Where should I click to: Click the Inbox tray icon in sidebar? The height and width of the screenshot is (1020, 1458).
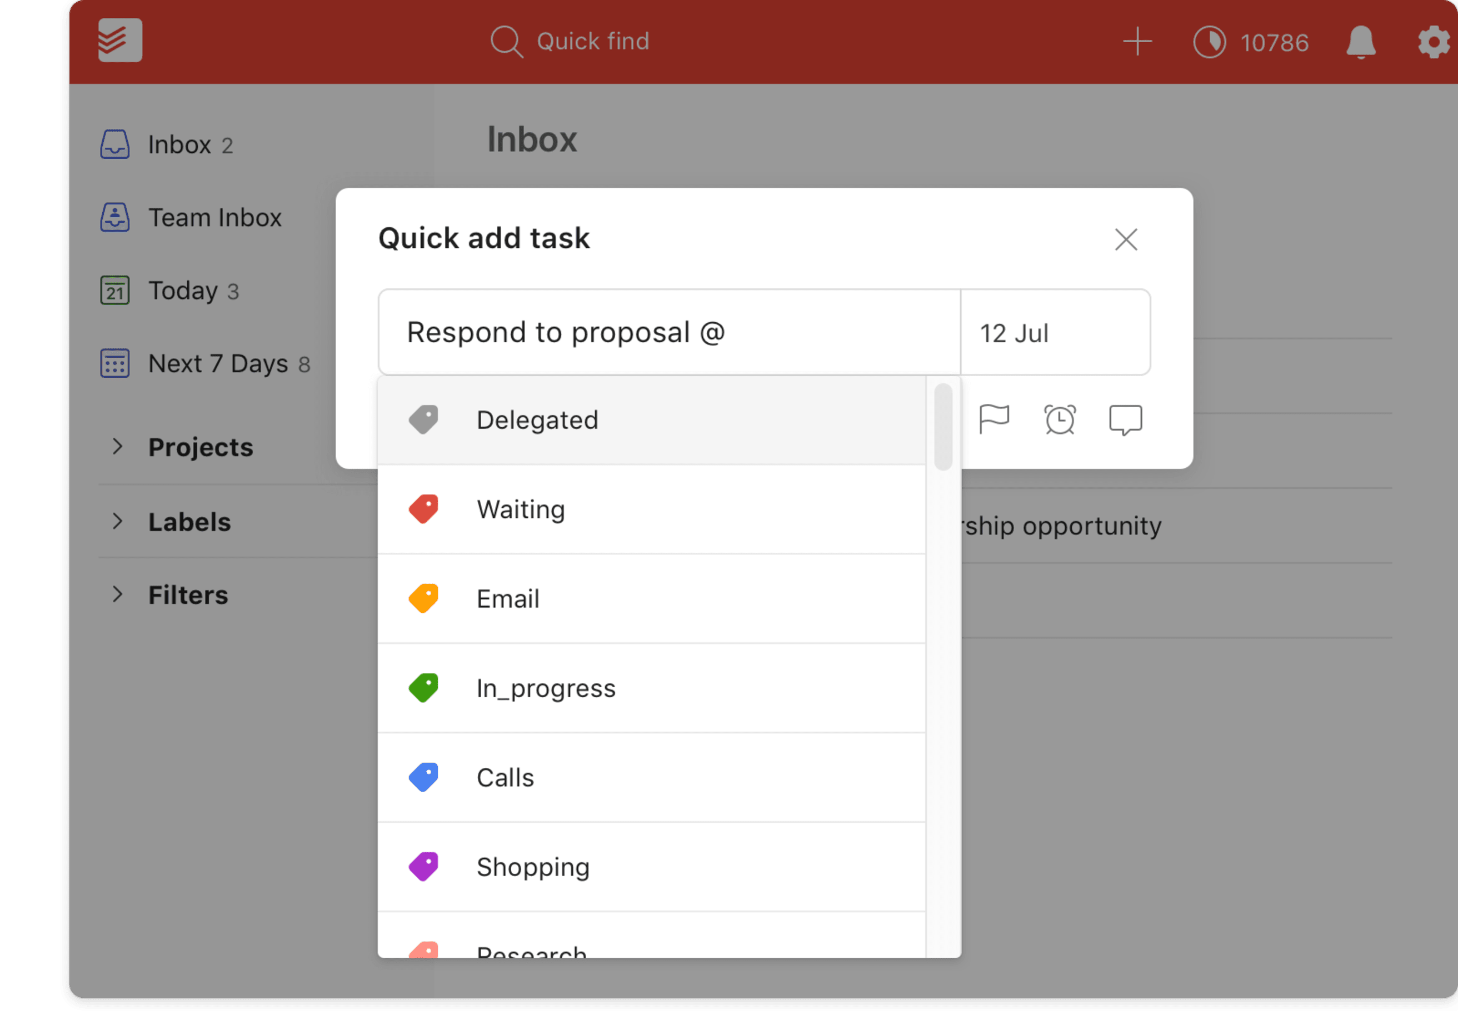[115, 144]
